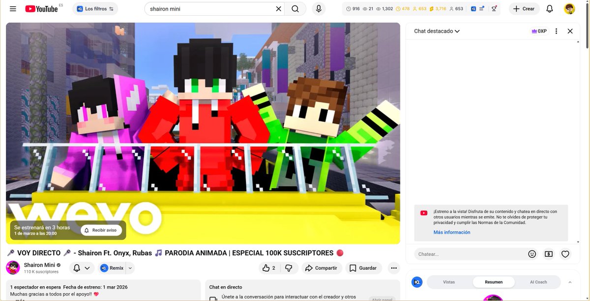This screenshot has height=301, width=590.
Task: Click the Chatear message input
Action: click(x=470, y=254)
